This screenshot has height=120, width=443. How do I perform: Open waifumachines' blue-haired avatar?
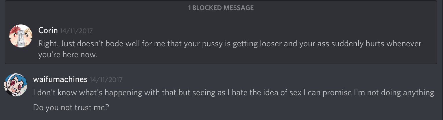[16, 84]
